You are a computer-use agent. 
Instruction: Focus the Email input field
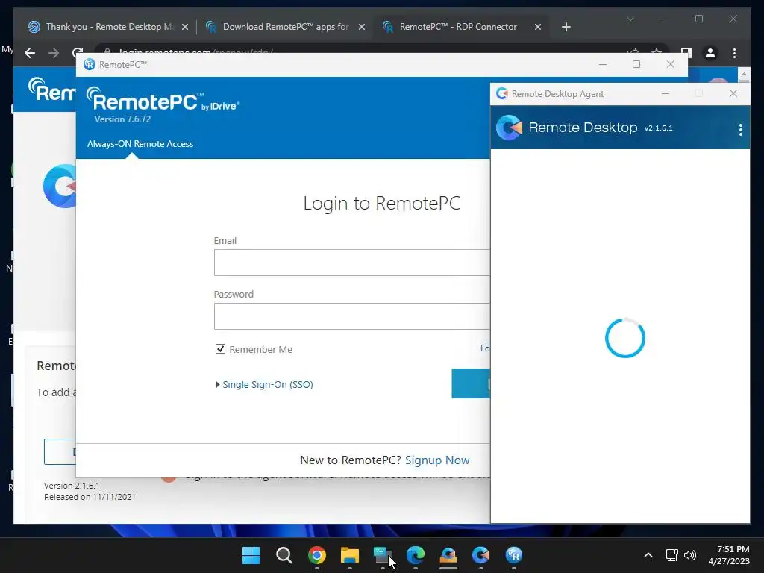(352, 263)
